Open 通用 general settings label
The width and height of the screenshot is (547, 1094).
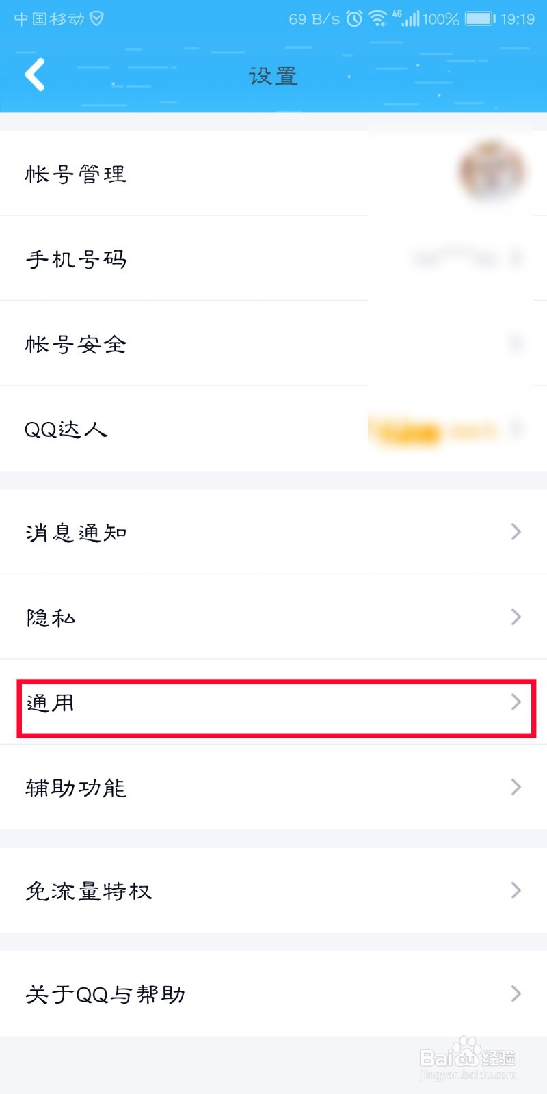tap(51, 703)
